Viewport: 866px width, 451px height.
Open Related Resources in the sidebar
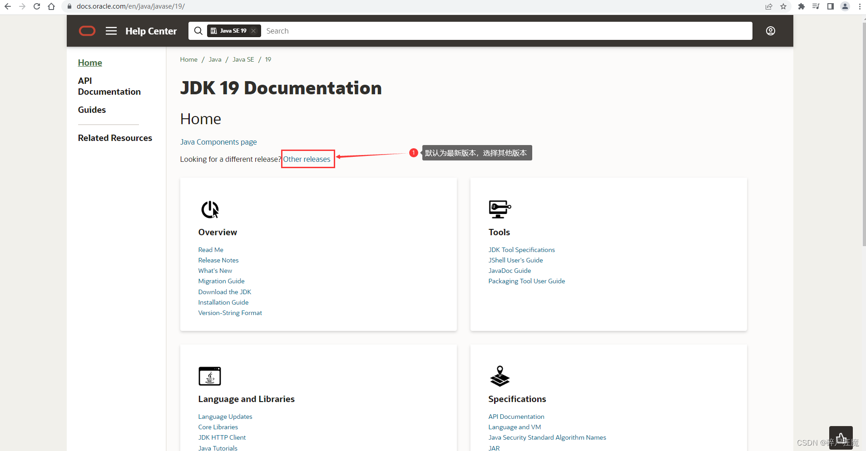[115, 138]
